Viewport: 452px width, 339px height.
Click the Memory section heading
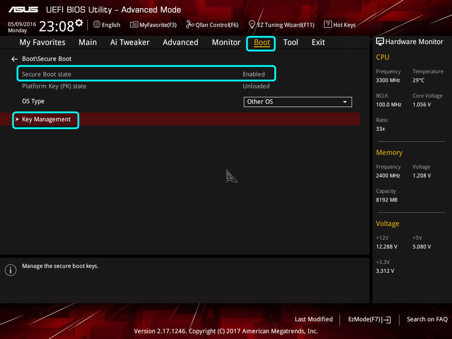pos(389,152)
